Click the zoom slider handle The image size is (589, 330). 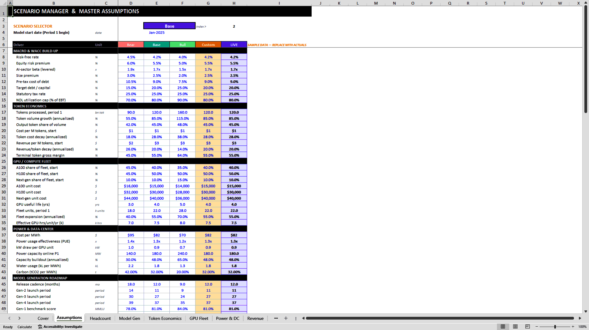(555, 327)
